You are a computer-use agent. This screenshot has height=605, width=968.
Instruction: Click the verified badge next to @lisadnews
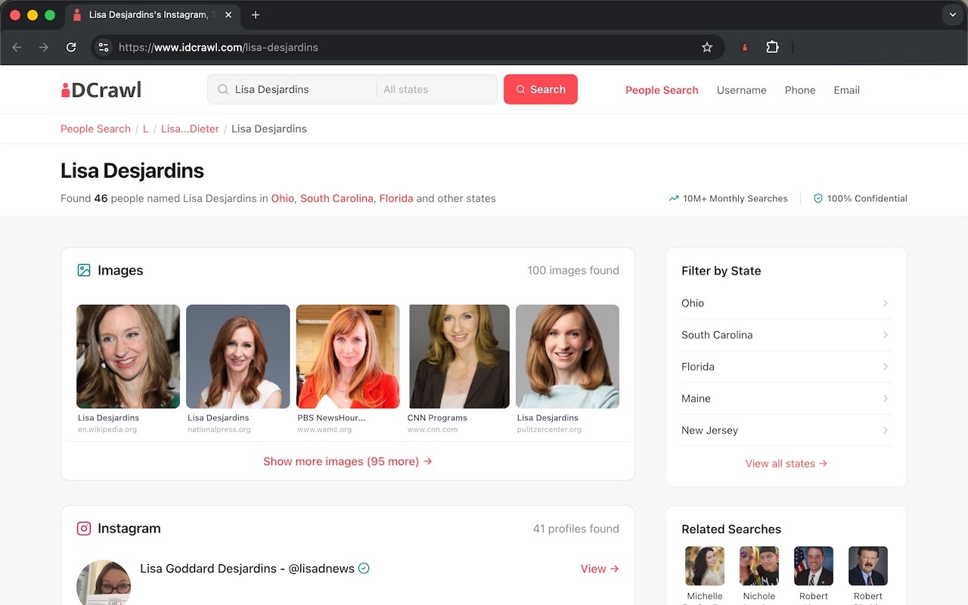[364, 569]
